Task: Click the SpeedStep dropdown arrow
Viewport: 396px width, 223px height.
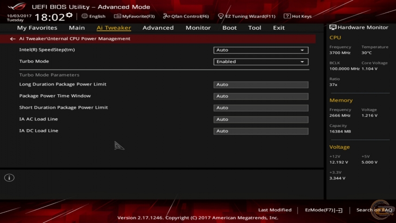Action: point(302,50)
